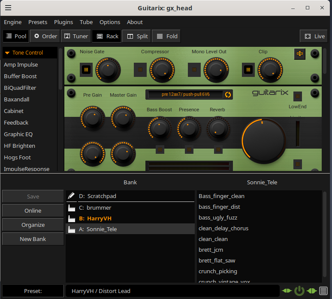Select the D: Scratchpad bank
Image resolution: width=332 pixels, height=299 pixels.
point(130,196)
